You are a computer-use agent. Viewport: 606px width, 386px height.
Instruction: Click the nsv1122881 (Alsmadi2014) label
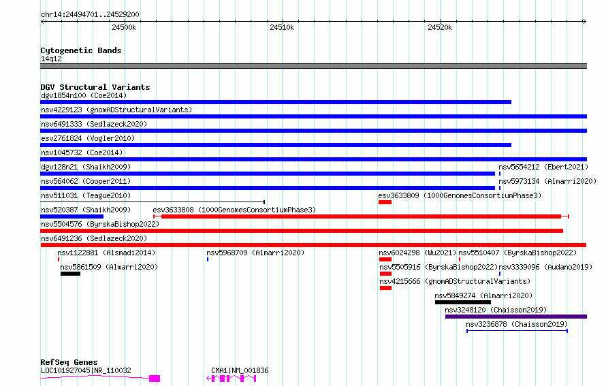(x=106, y=253)
